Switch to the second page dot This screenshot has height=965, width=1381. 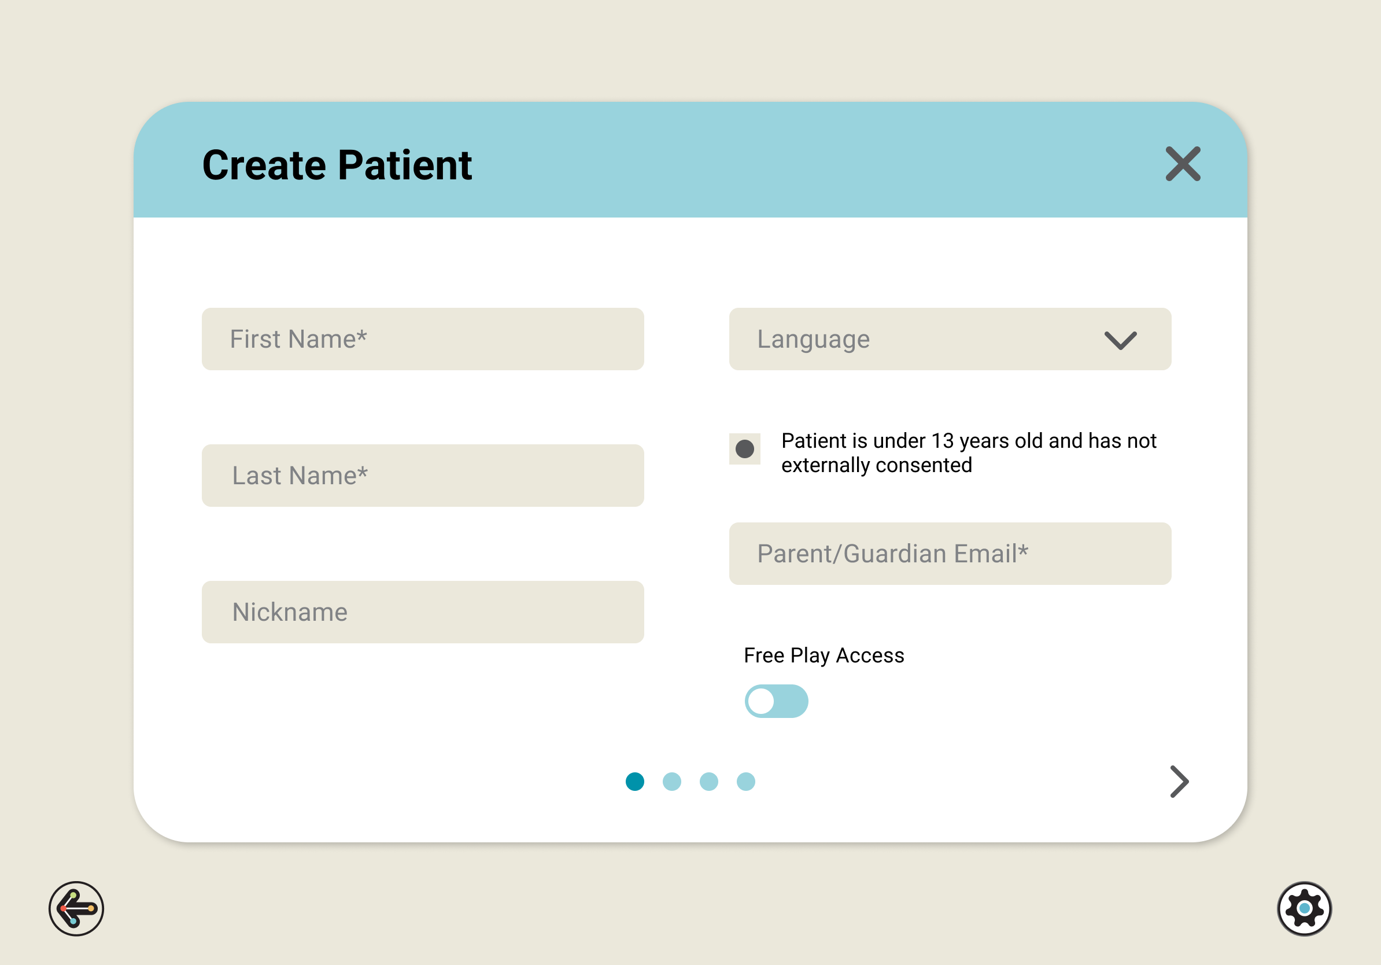pyautogui.click(x=672, y=782)
